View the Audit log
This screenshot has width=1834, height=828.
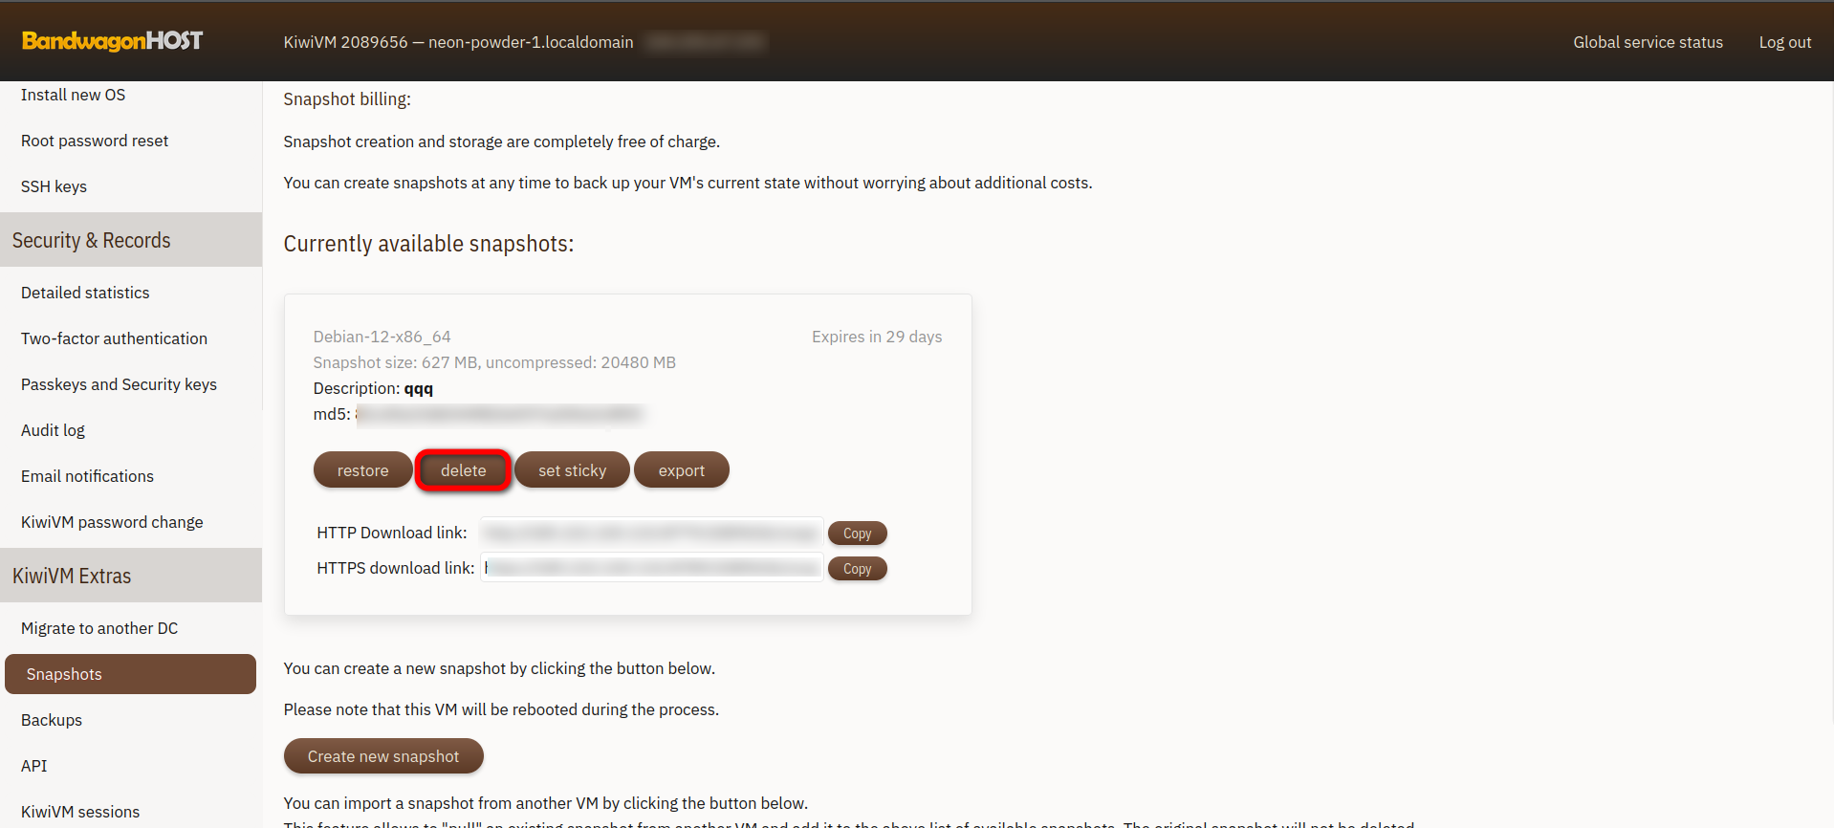pyautogui.click(x=53, y=430)
